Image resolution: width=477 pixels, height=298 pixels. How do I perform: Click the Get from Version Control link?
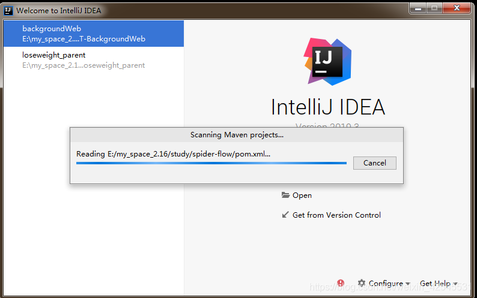click(x=336, y=215)
